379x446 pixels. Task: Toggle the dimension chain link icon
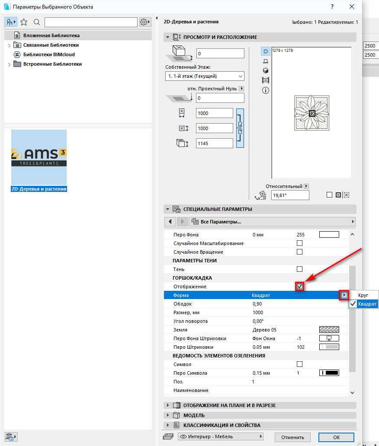(x=240, y=128)
